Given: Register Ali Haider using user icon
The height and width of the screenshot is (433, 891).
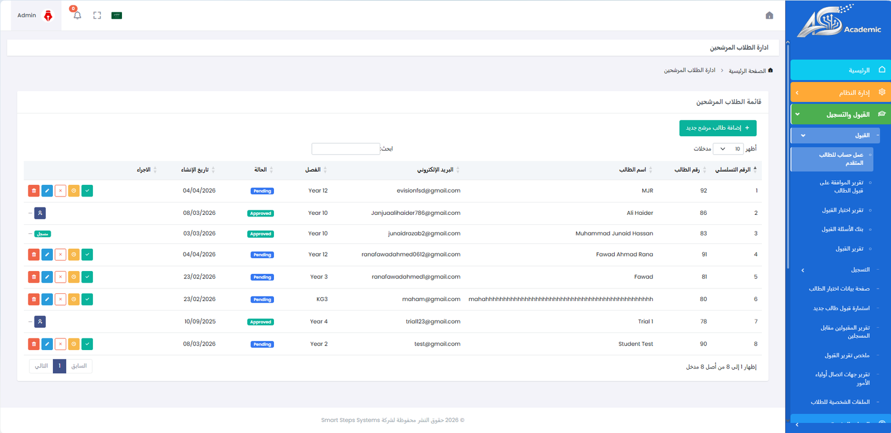Looking at the screenshot, I should coord(40,213).
